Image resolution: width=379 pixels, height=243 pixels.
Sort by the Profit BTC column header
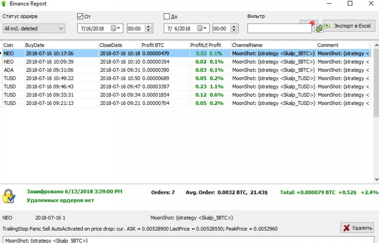pyautogui.click(x=165, y=45)
